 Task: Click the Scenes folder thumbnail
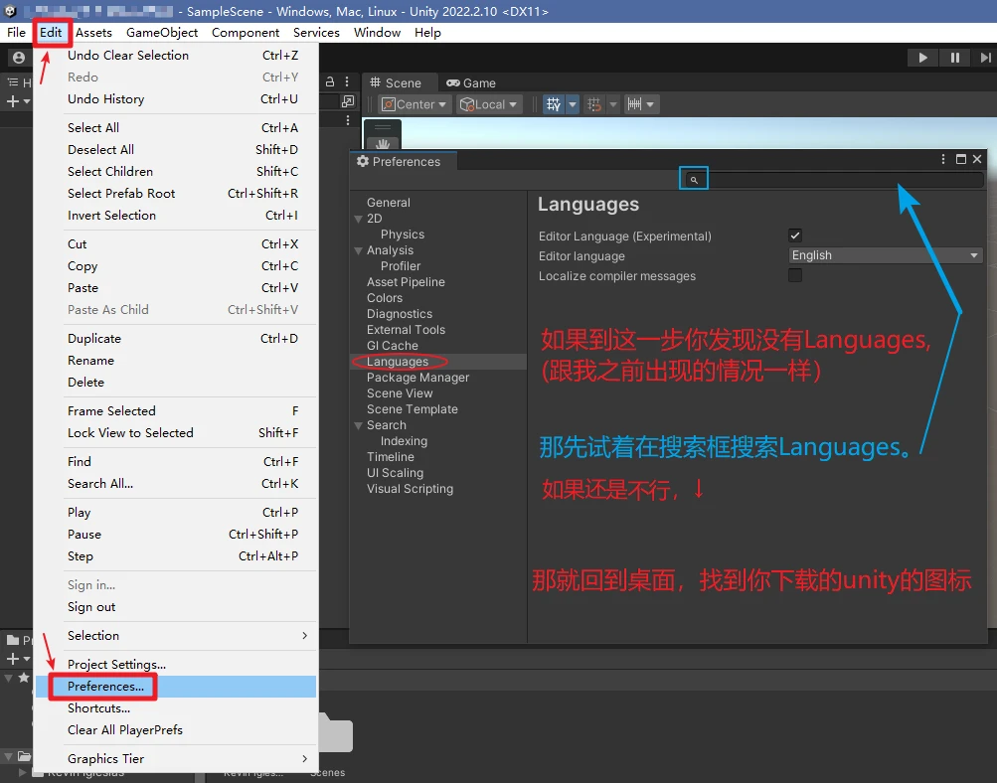[336, 732]
